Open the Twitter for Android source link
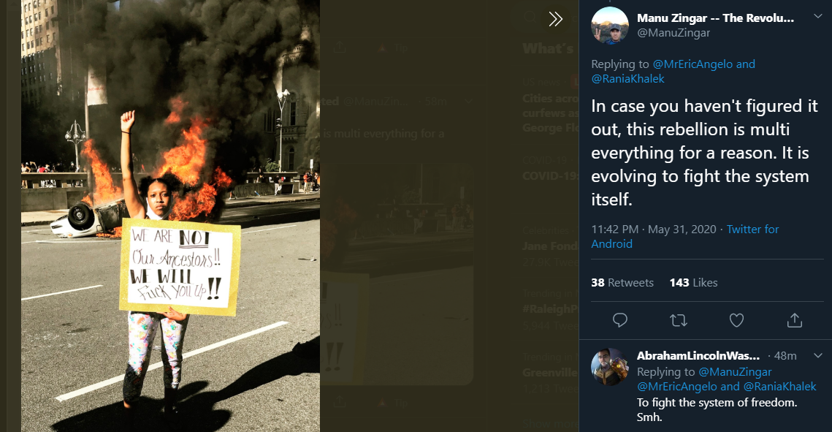Viewport: 832px width, 432px height. pos(685,236)
